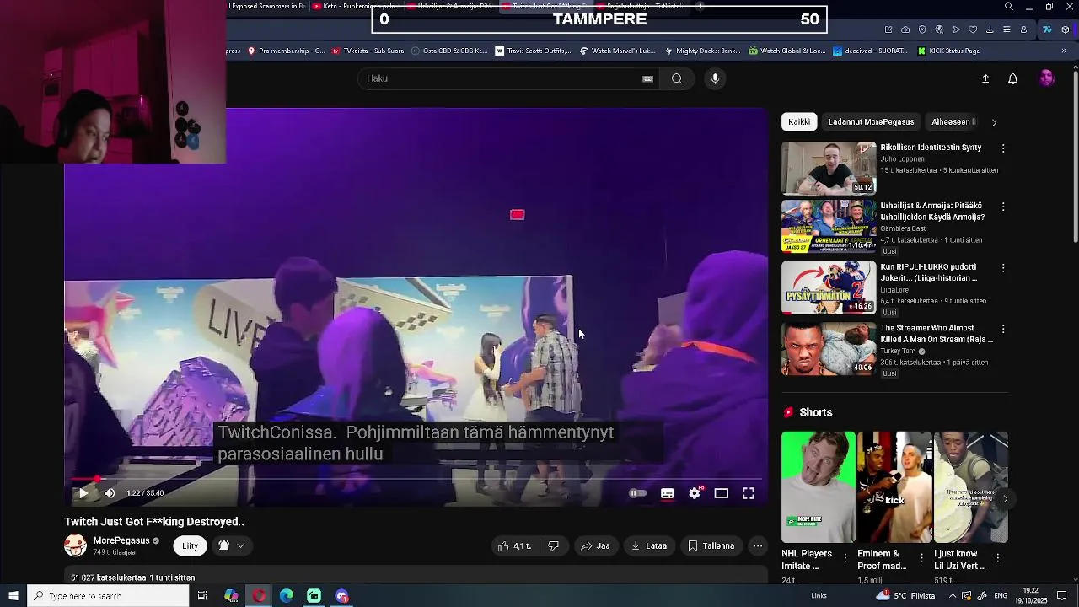Enter fullscreen mode in the player

coord(749,493)
